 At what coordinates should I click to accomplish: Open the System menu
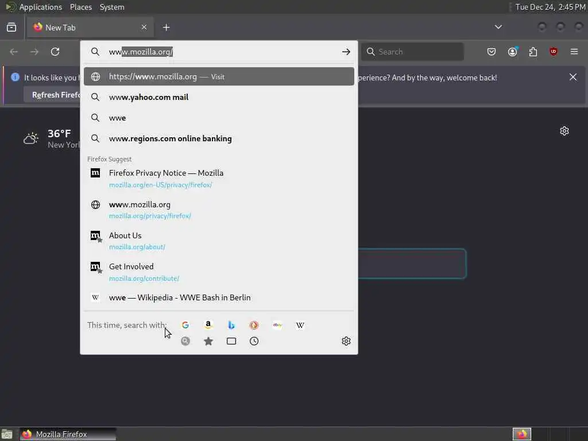click(112, 7)
